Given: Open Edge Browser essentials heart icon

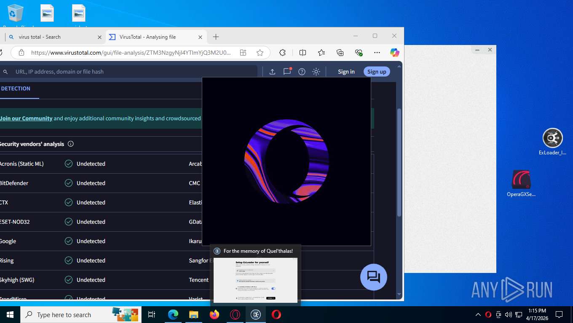Looking at the screenshot, I should (x=359, y=53).
